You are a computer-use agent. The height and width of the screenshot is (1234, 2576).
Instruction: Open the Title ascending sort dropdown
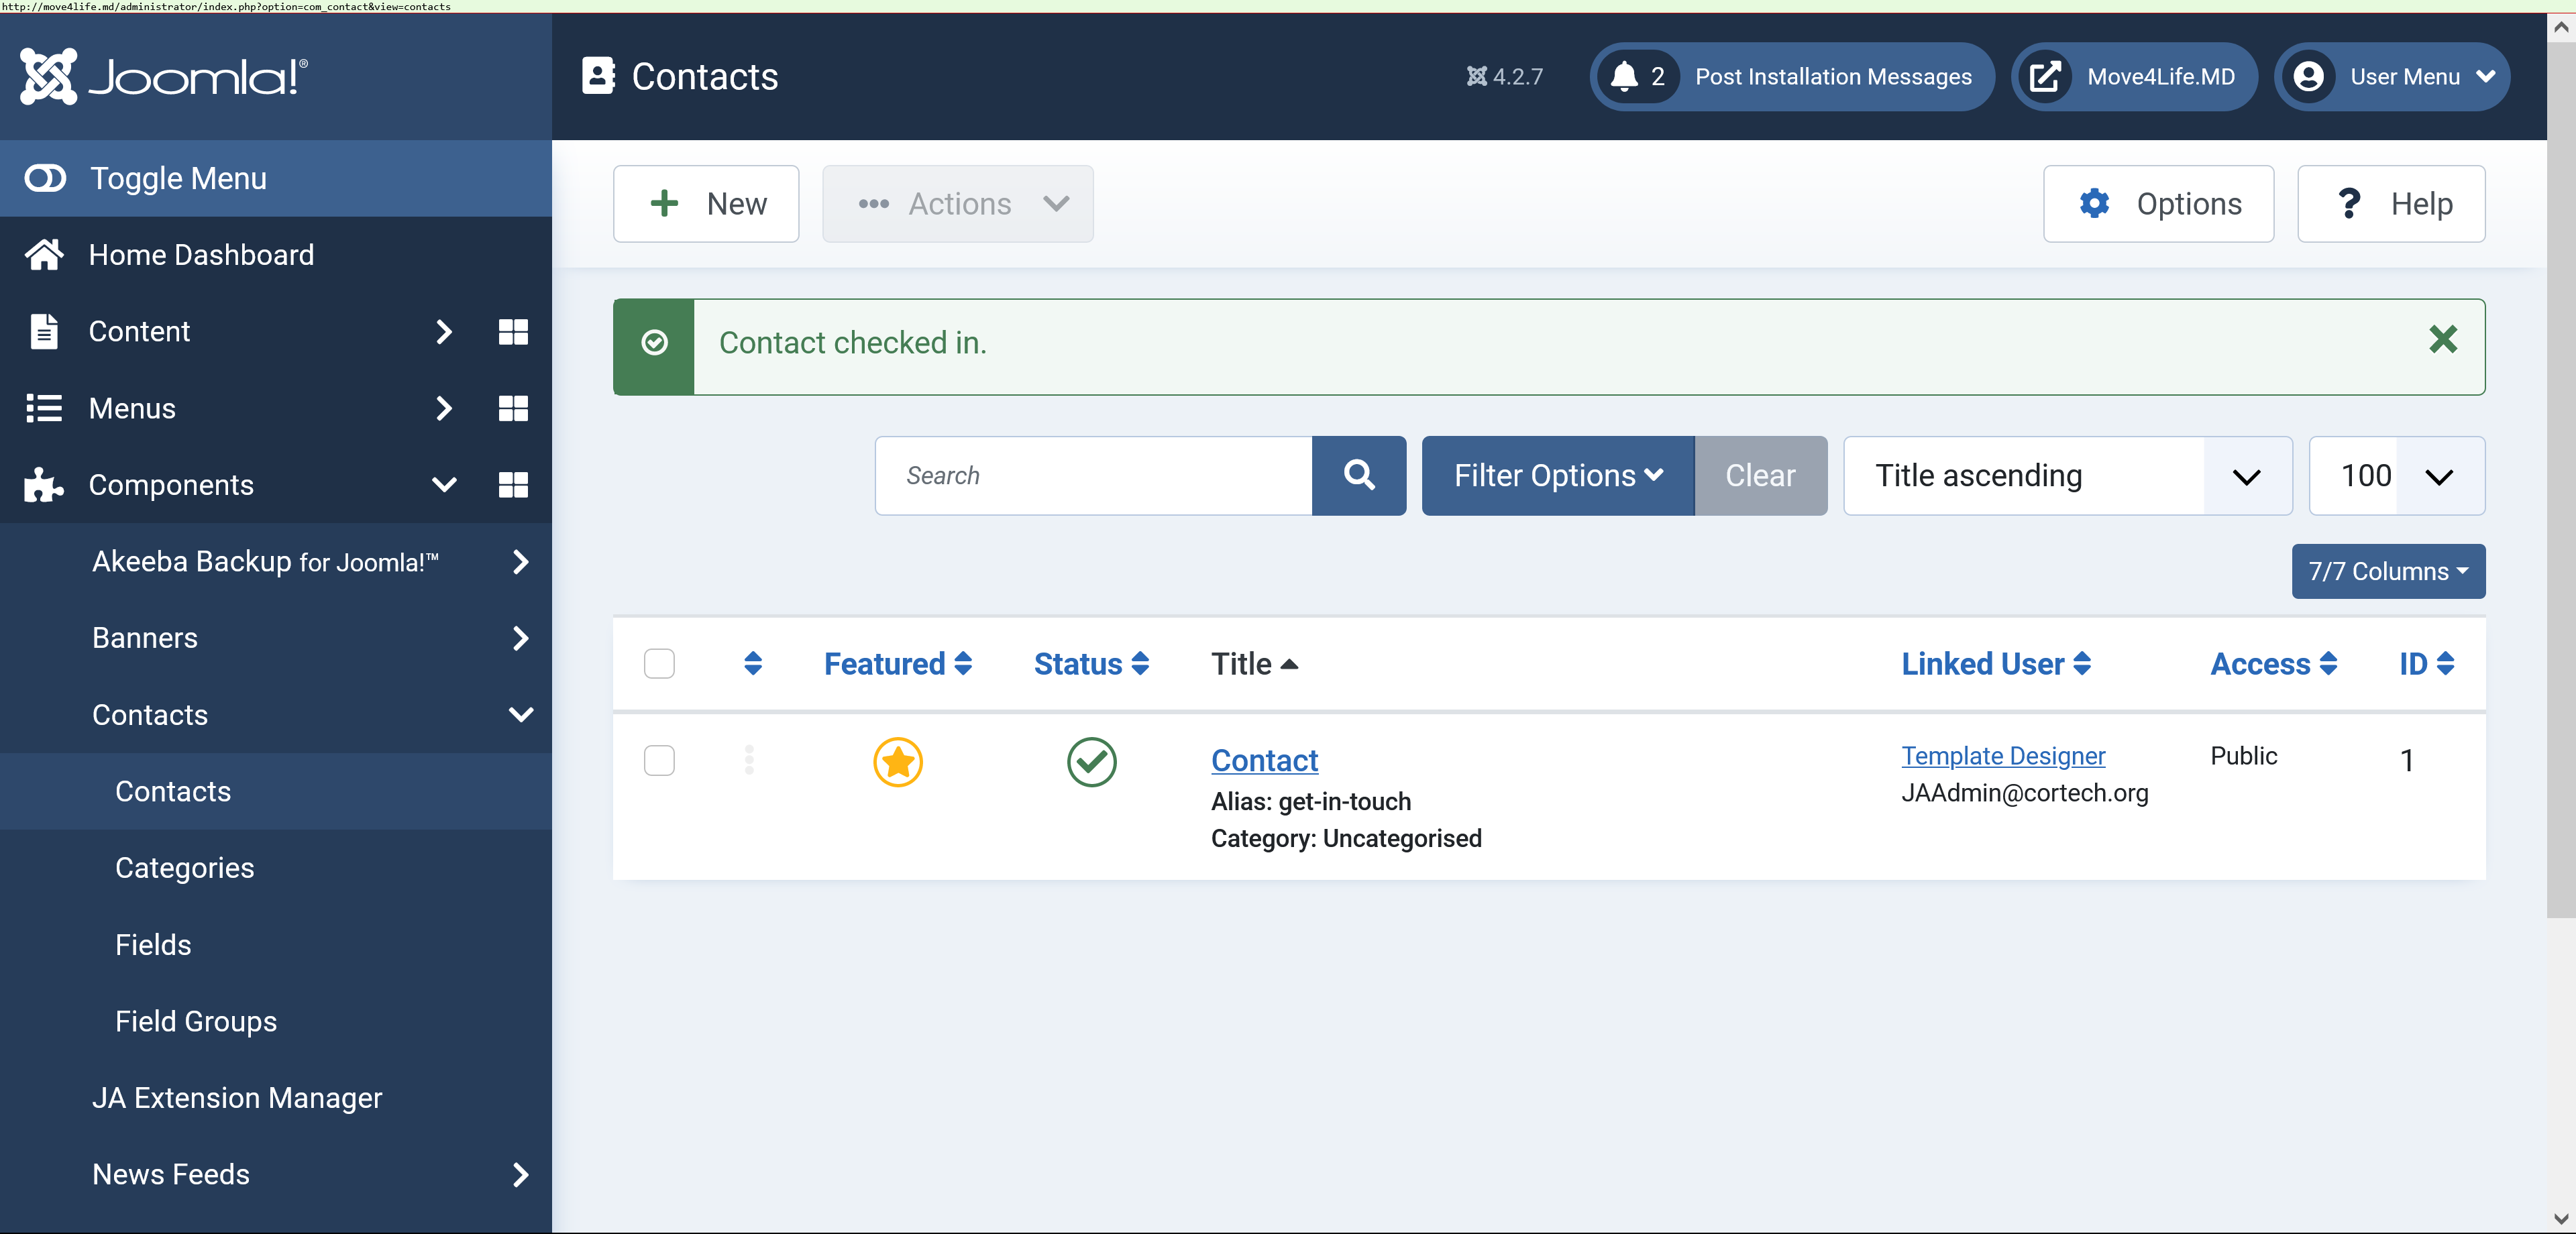(2067, 476)
